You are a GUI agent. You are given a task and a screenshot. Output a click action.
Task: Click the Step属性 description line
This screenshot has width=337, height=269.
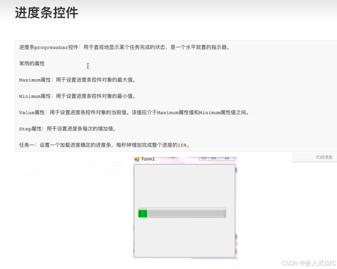[x=67, y=129]
